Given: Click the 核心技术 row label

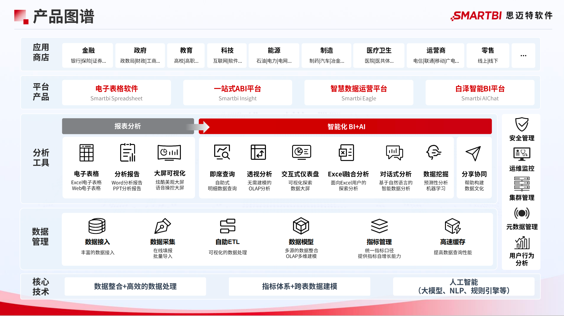Looking at the screenshot, I should coord(41,287).
